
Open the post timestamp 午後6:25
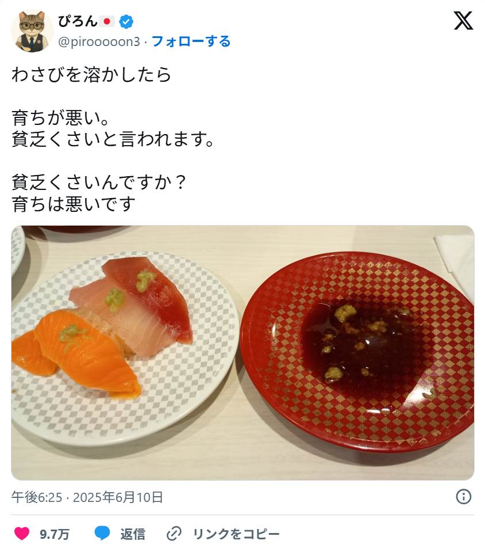pyautogui.click(x=37, y=497)
